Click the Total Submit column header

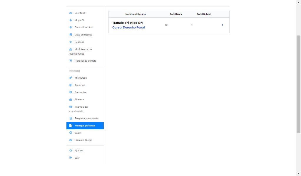(204, 14)
